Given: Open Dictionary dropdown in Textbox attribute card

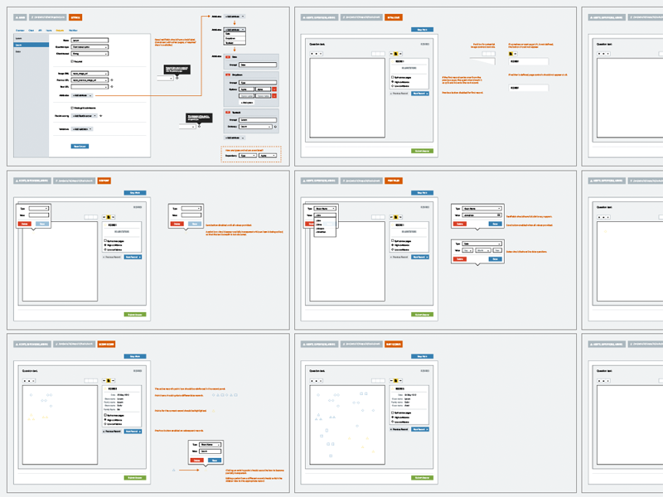Looking at the screenshot, I should [255, 127].
